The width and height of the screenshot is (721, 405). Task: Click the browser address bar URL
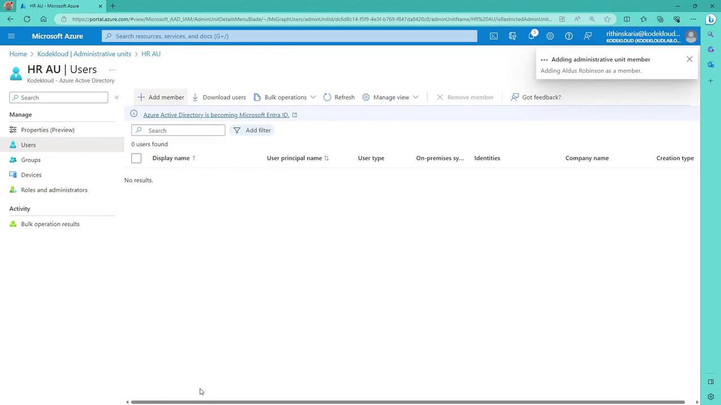click(x=312, y=19)
